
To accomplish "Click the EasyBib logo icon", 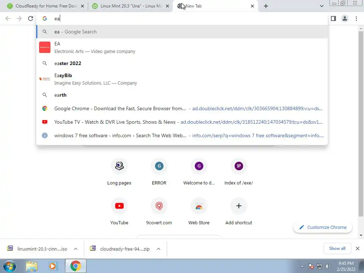I will 45,79.
